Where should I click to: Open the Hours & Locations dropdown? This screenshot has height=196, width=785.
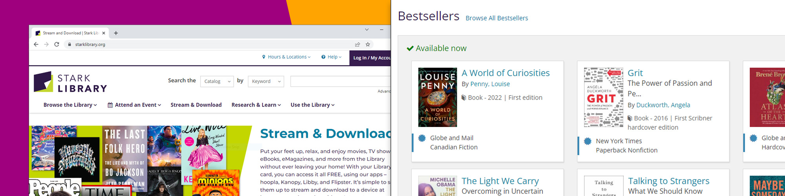coord(289,57)
